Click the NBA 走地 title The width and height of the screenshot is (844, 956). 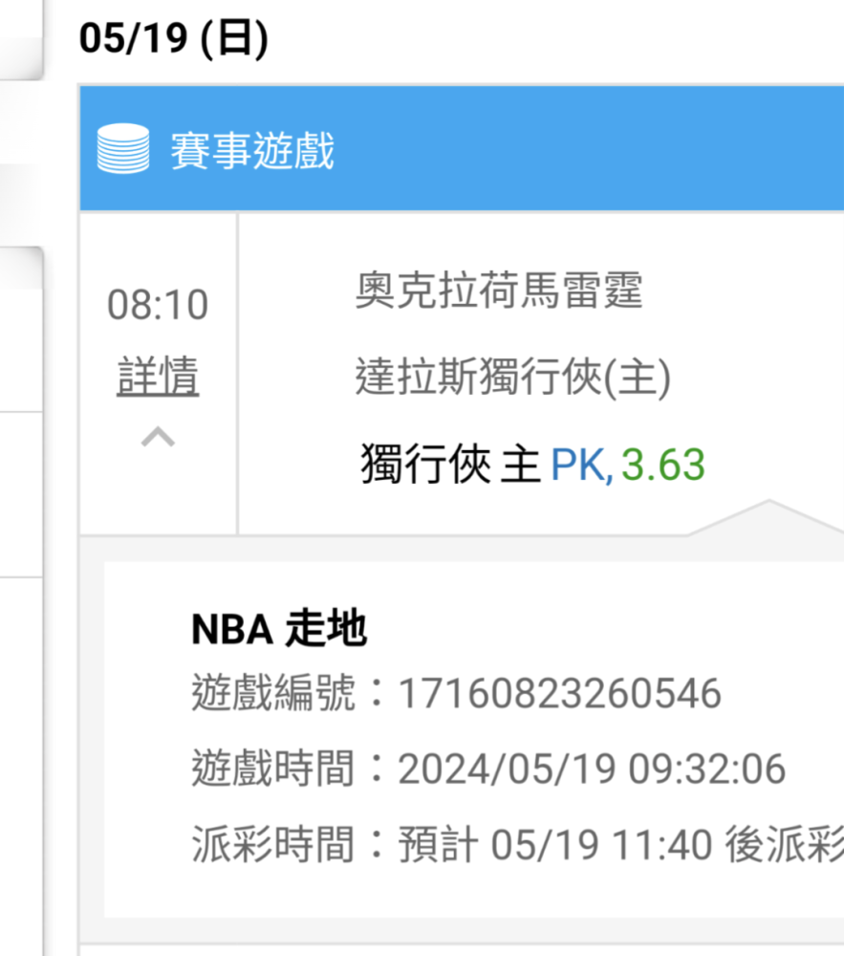click(x=279, y=628)
